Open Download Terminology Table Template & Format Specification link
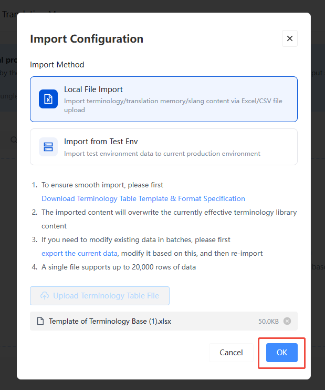 coord(143,198)
